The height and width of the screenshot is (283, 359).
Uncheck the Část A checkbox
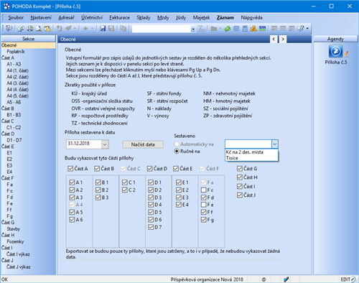point(70,169)
